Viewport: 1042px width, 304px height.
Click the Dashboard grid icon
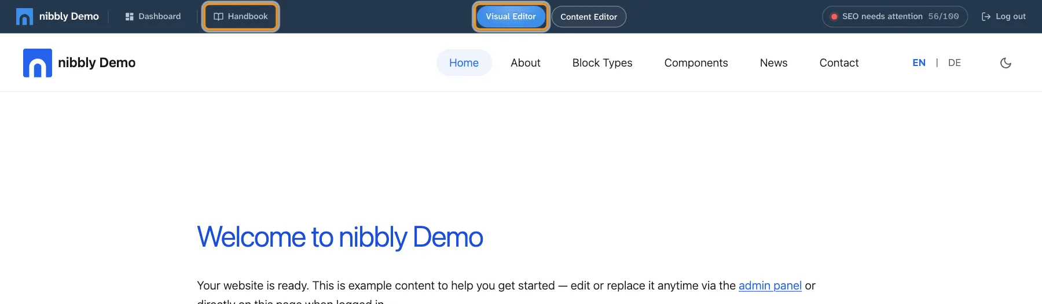point(129,17)
